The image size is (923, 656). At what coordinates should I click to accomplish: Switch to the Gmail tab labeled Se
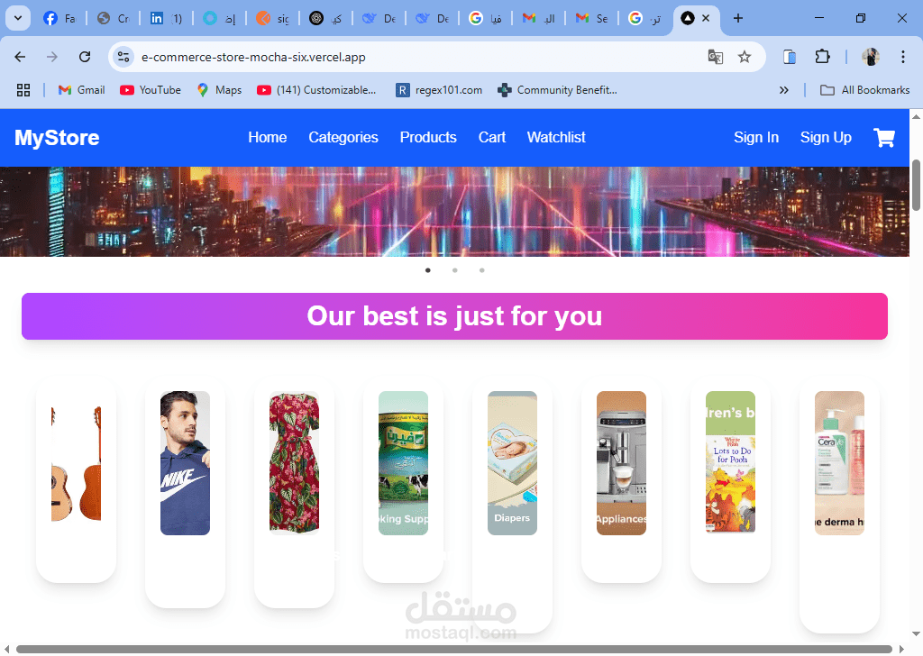[591, 18]
